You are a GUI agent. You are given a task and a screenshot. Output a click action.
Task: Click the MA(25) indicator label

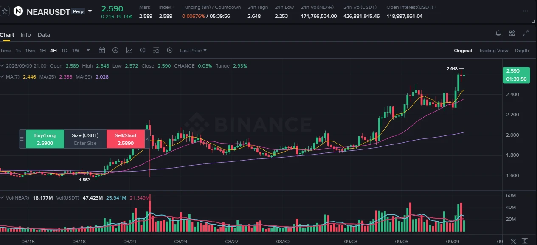pyautogui.click(x=48, y=77)
